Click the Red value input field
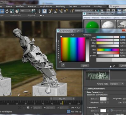 tap(123, 37)
